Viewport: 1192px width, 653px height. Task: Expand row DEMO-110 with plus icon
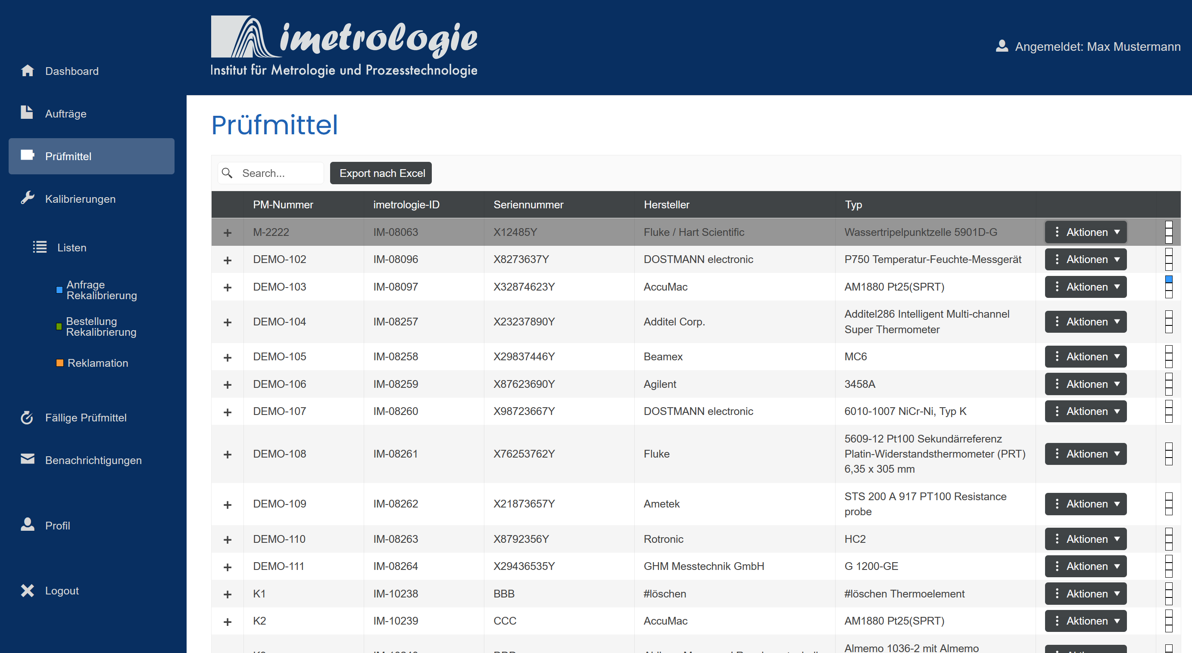coord(227,539)
